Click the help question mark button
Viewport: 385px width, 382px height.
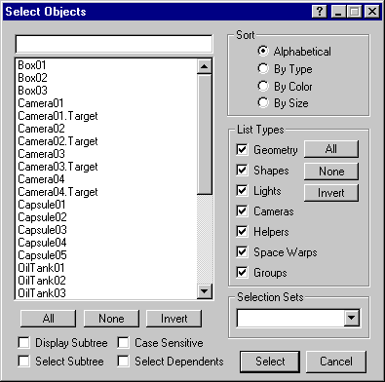[320, 12]
